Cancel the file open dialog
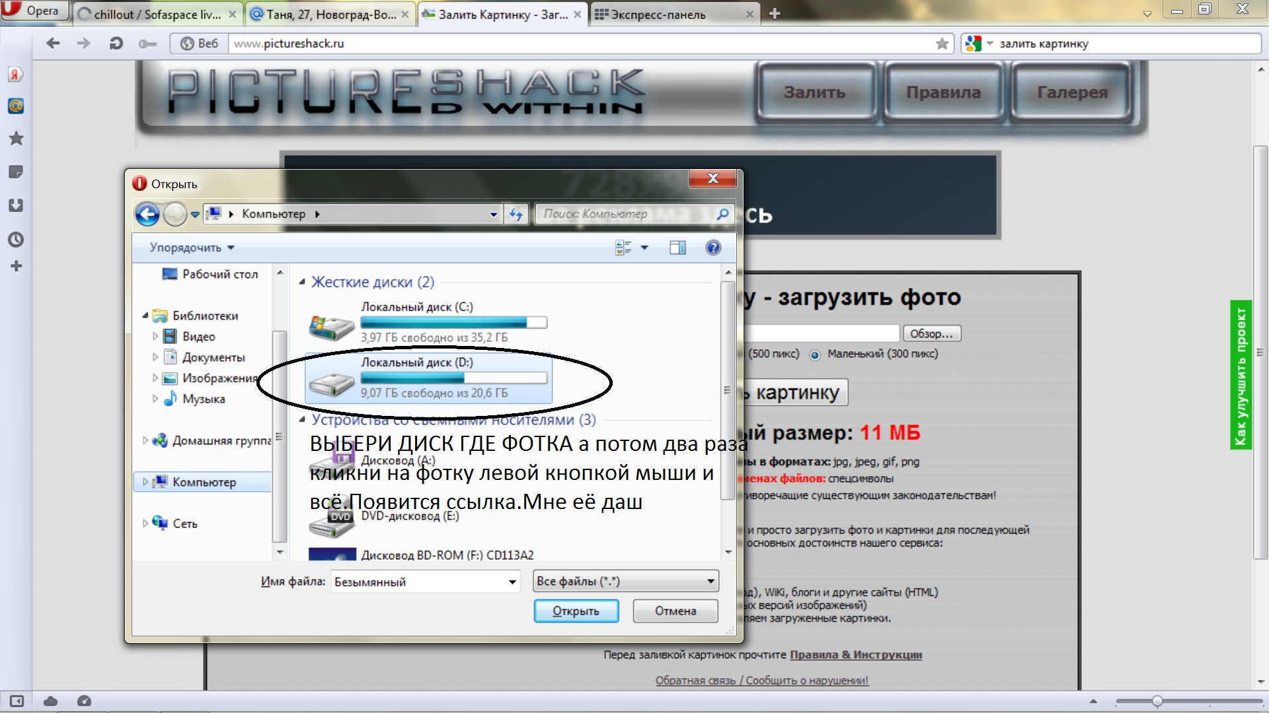1269x713 pixels. pos(675,611)
